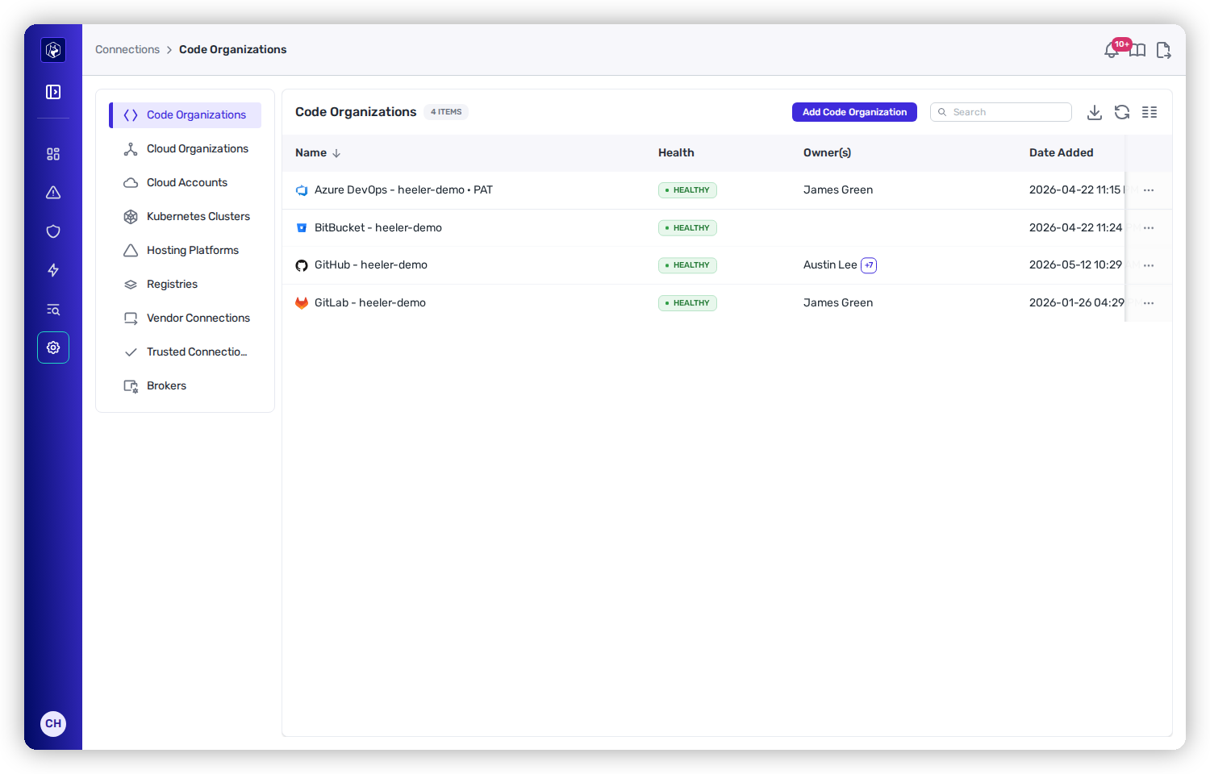
Task: Open the notifications bell
Action: [x=1112, y=50]
